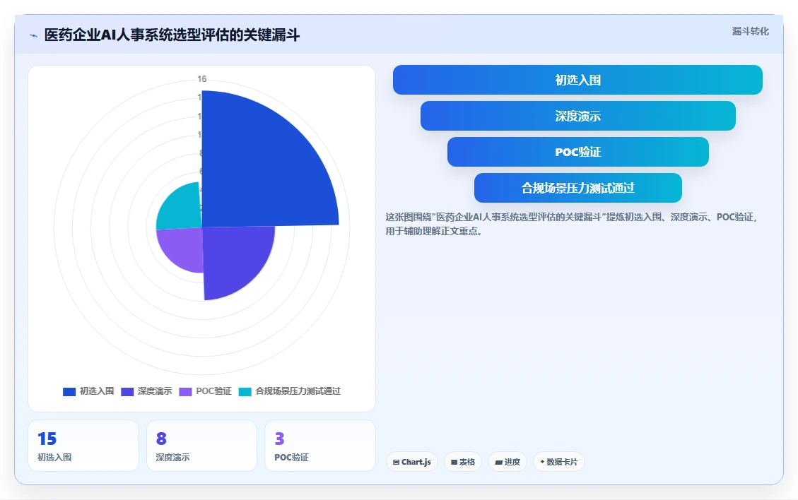Open the stat card showing 3
The width and height of the screenshot is (798, 500).
320,446
